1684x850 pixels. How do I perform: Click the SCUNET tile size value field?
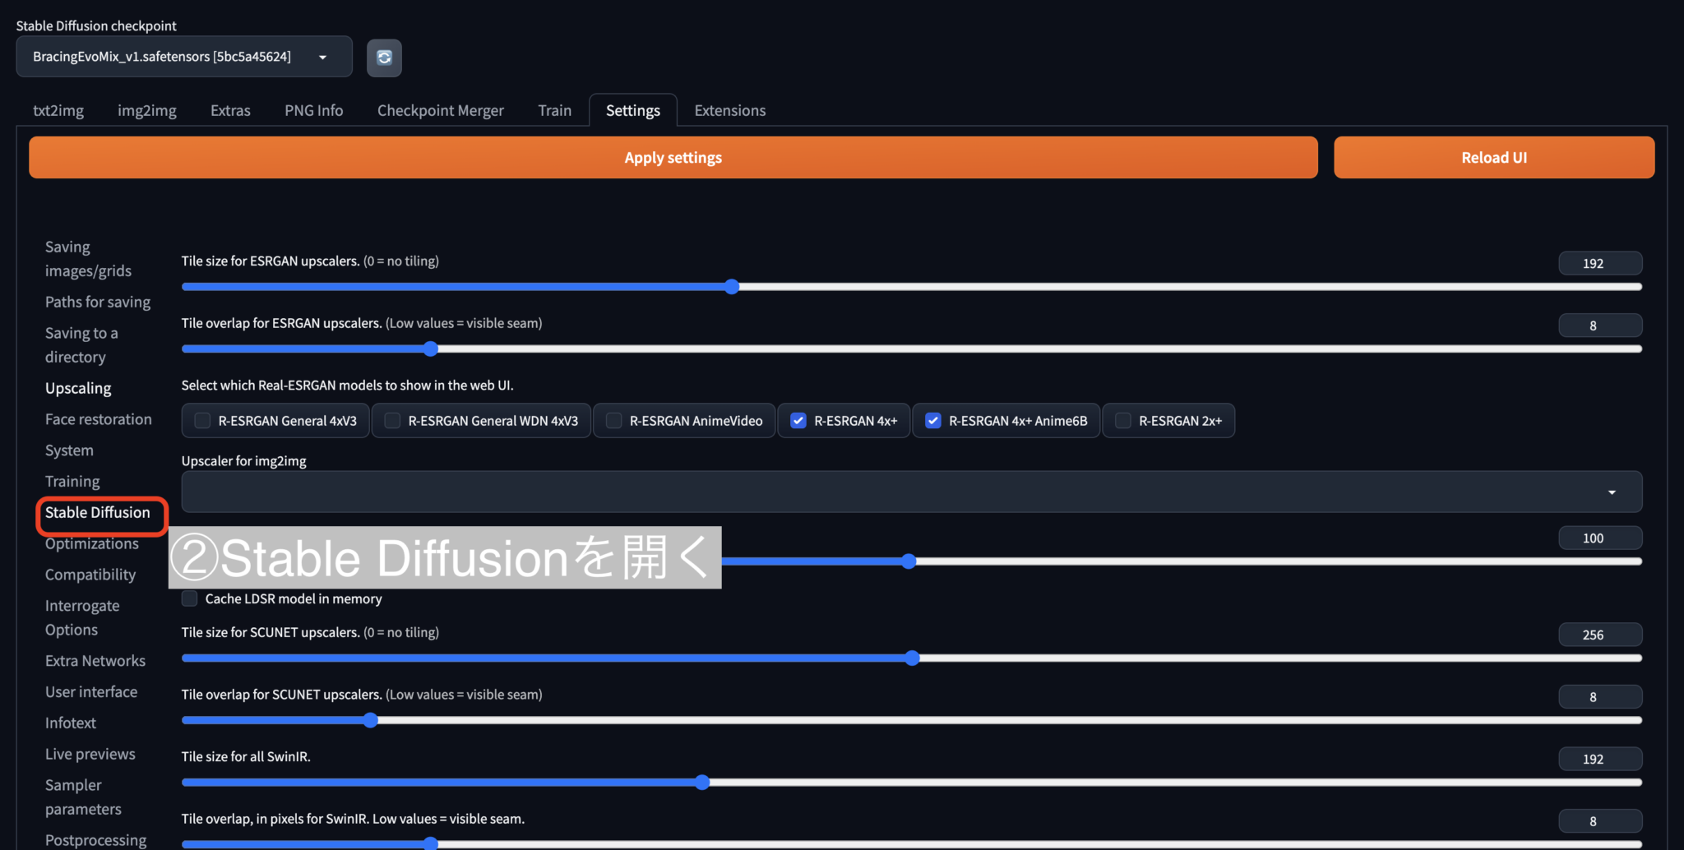(x=1599, y=634)
